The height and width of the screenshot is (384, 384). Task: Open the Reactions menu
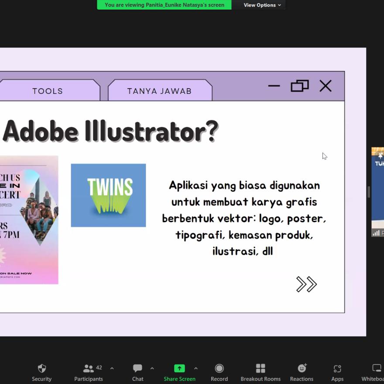point(302,372)
